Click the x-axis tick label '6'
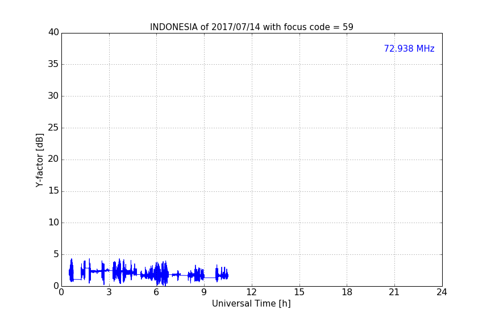The height and width of the screenshot is (327, 491). (x=156, y=292)
